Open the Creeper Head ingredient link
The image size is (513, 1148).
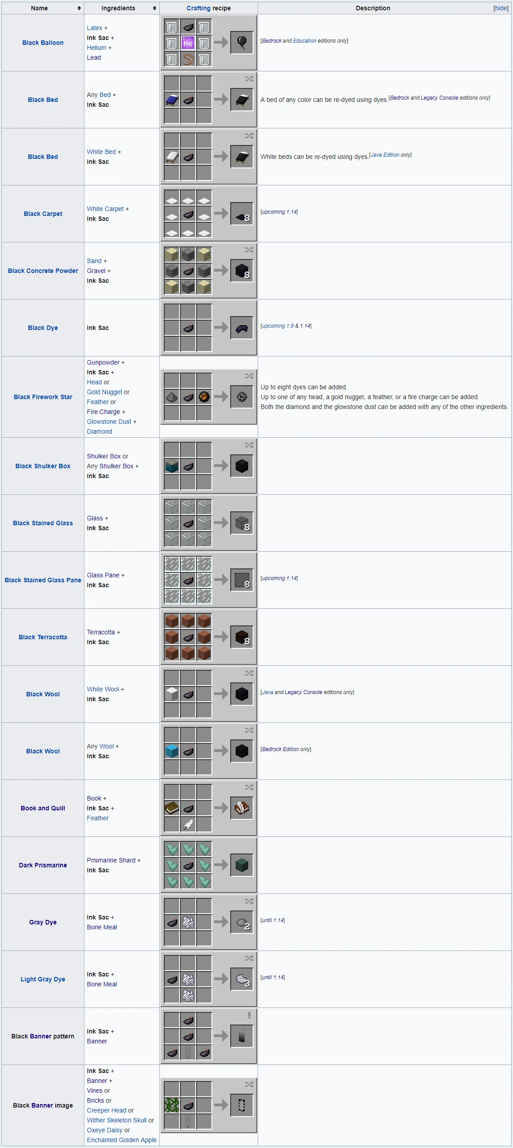pos(107,1110)
